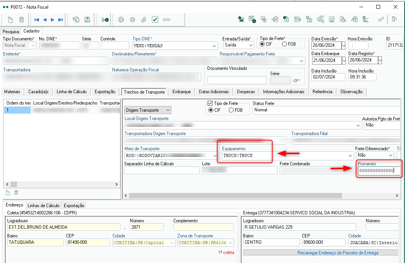Open the Linha de Cálculo tab
Screen dimensions: 405x263
72,92
